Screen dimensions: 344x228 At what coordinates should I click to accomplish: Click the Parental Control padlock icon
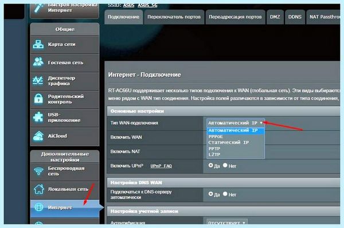pyautogui.click(x=38, y=99)
